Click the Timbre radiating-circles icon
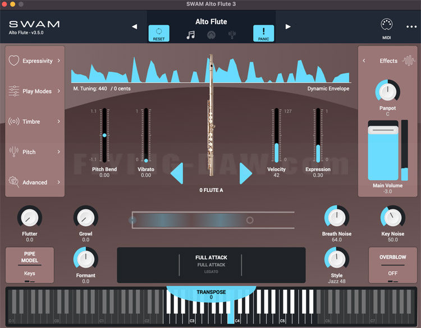Viewport: 421px width, 328px height. 13,122
